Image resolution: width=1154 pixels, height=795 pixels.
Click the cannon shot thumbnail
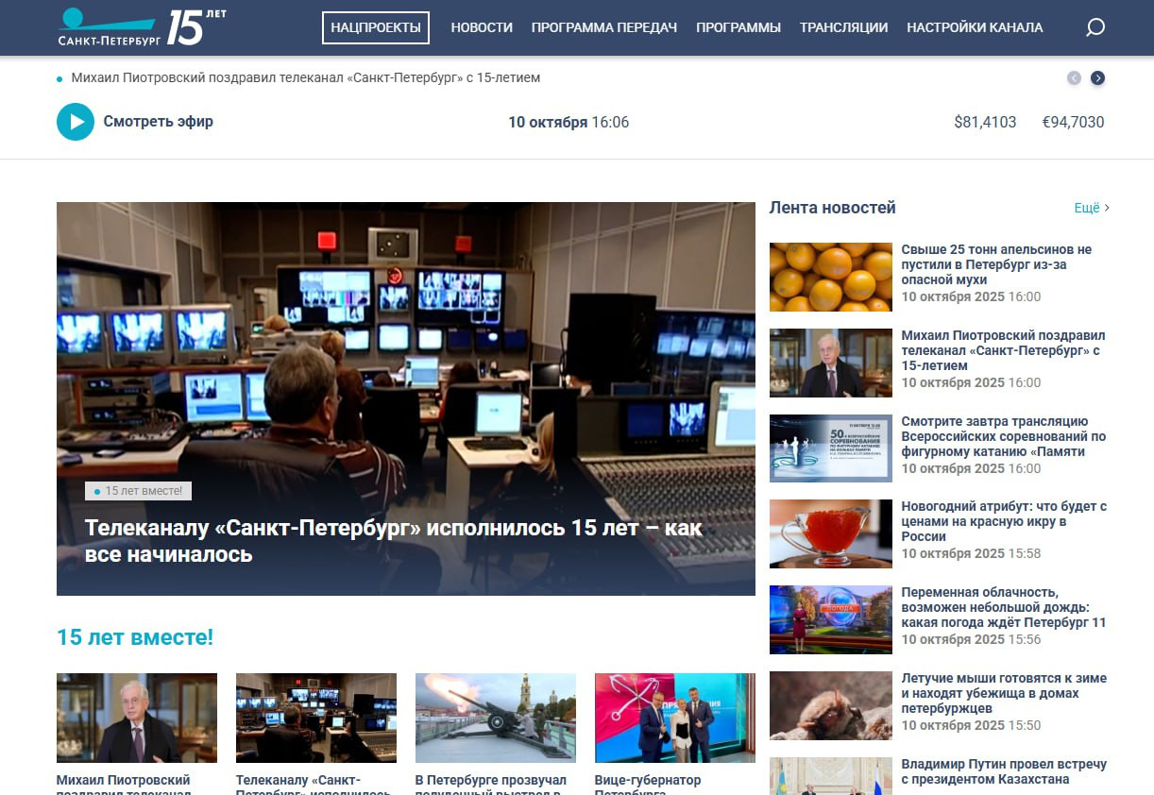coord(495,718)
